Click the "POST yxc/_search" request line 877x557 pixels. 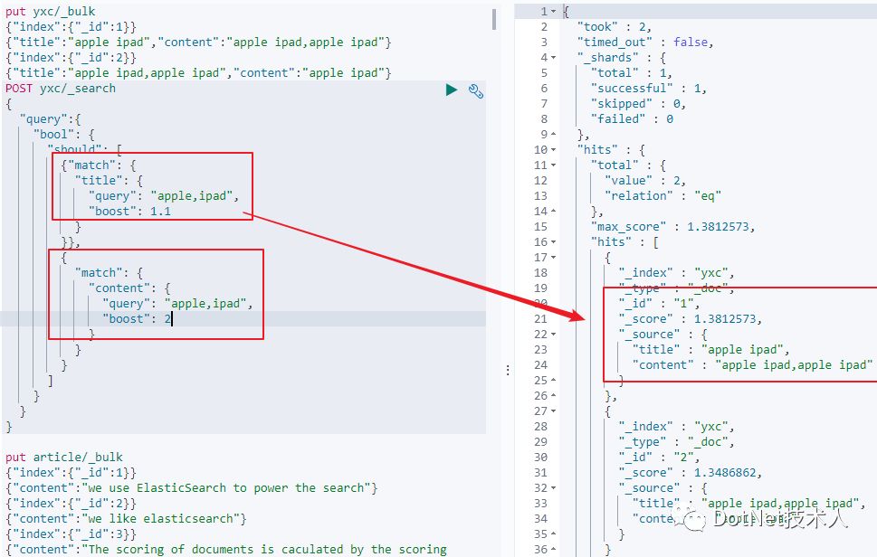pyautogui.click(x=61, y=89)
